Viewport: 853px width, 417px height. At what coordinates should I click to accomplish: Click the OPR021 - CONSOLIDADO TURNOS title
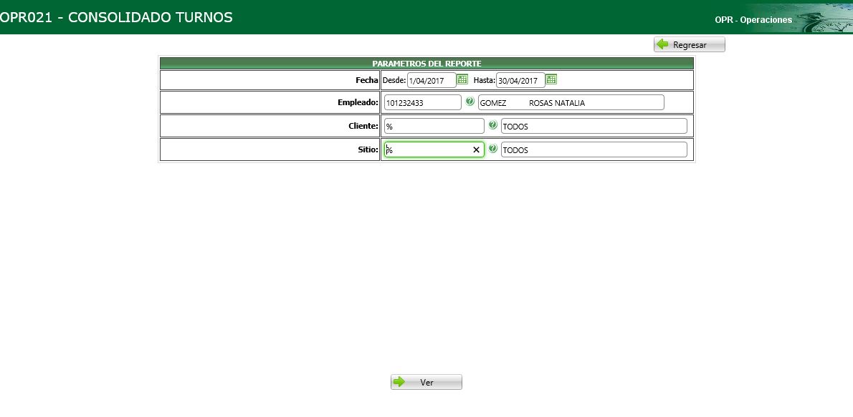point(116,17)
